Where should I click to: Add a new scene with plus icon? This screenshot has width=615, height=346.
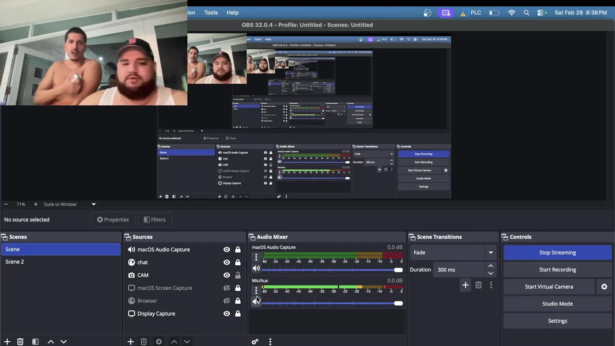[7, 342]
